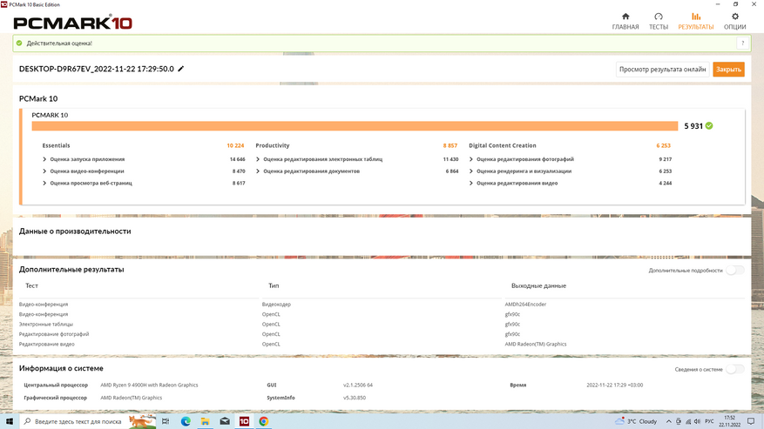Open File Explorer from taskbar
The height and width of the screenshot is (429, 764).
click(205, 421)
